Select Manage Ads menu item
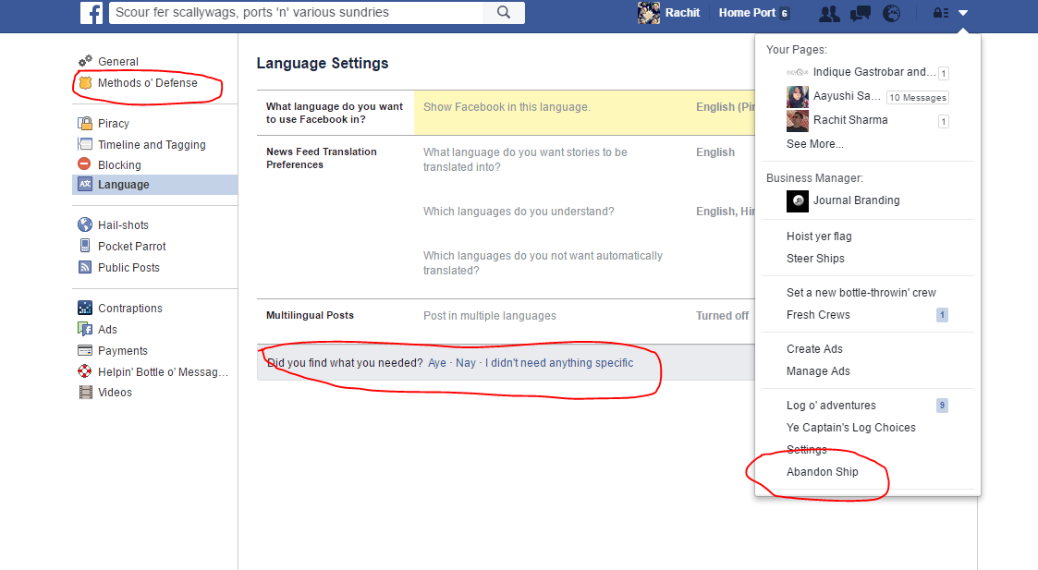Image resolution: width=1038 pixels, height=570 pixels. tap(818, 371)
